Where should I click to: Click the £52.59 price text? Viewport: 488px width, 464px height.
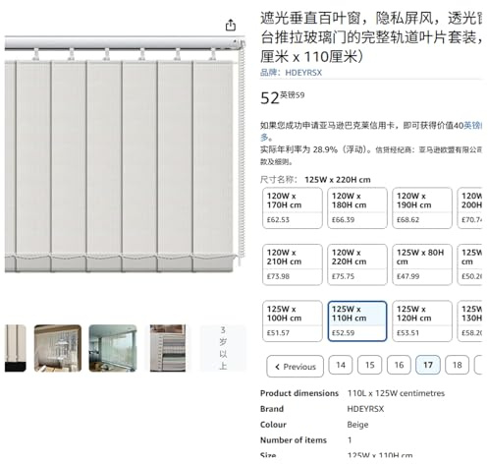pyautogui.click(x=283, y=97)
